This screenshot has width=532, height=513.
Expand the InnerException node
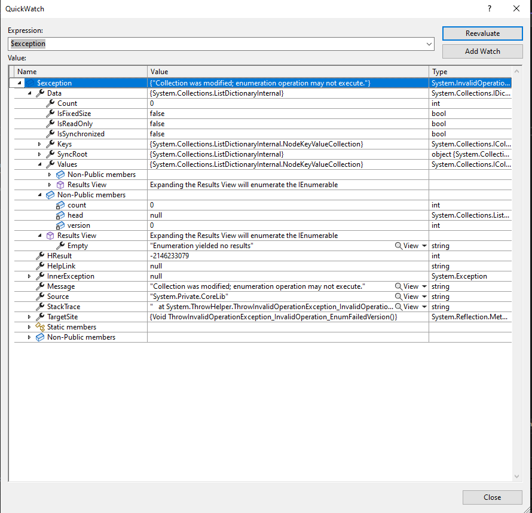[x=29, y=276]
